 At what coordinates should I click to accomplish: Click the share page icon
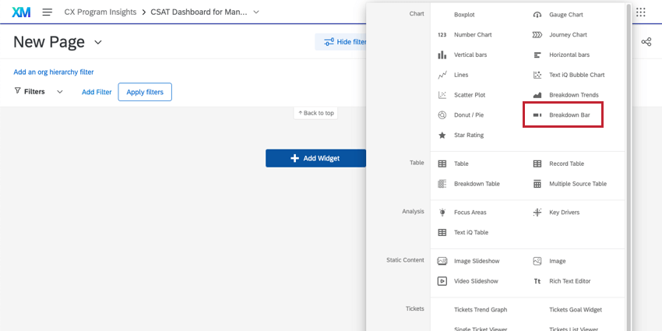tap(646, 42)
